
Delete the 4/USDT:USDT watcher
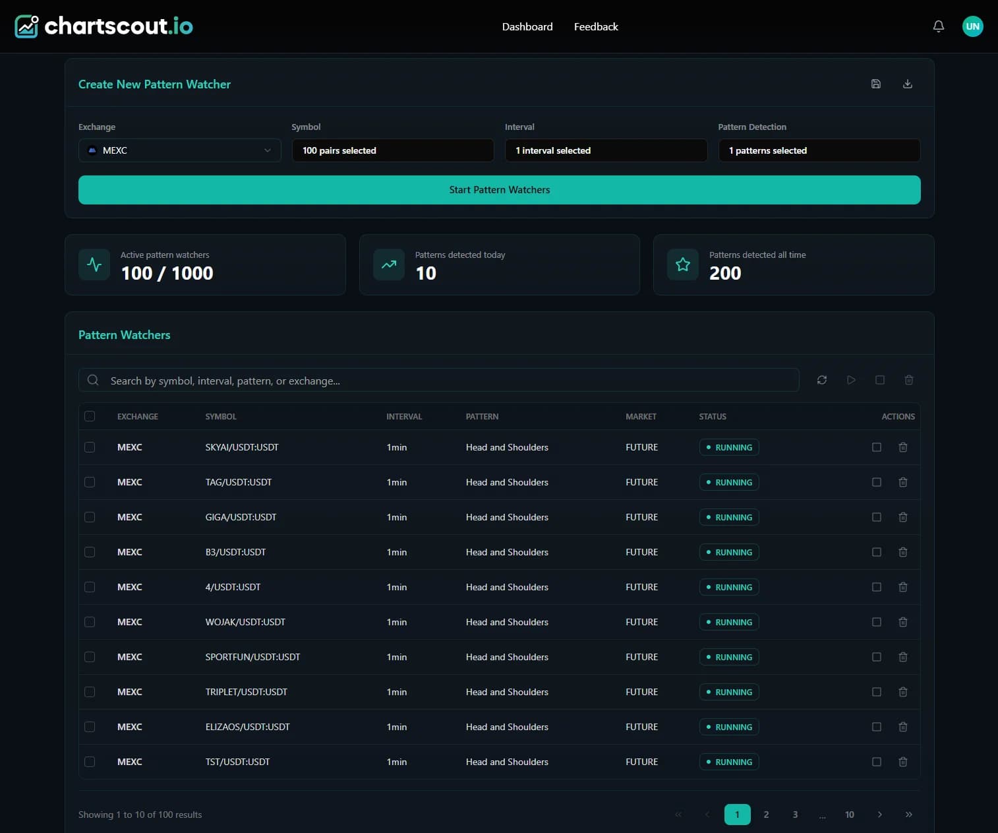pyautogui.click(x=903, y=587)
